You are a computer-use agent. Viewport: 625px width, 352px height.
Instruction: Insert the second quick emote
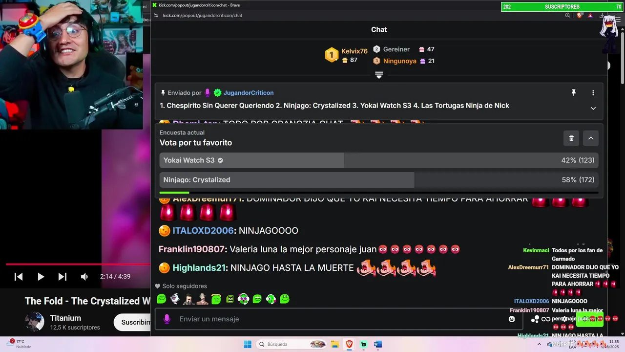coord(175,299)
